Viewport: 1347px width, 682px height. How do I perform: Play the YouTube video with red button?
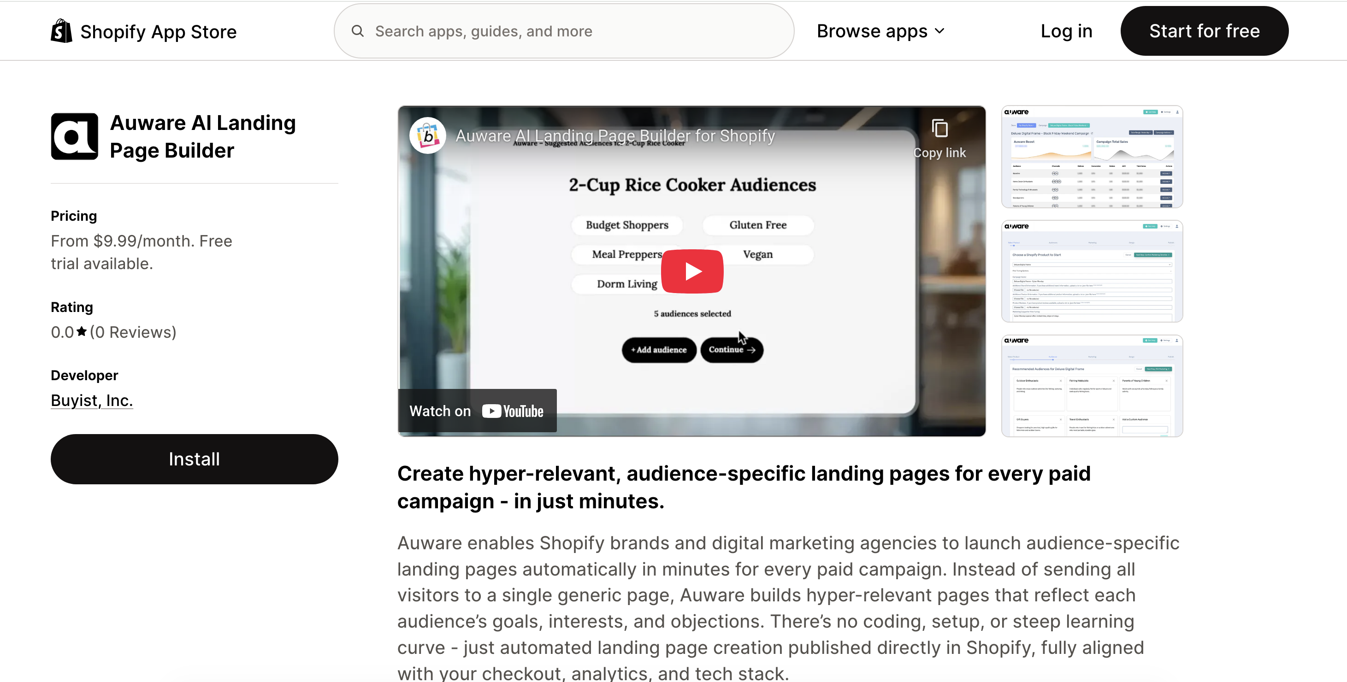point(692,271)
